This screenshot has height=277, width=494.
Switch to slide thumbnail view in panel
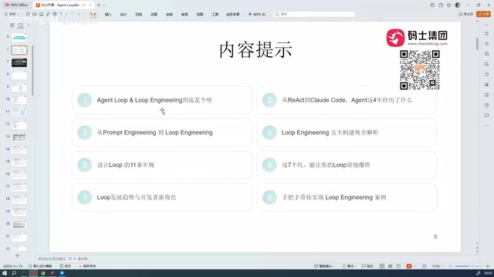tap(21, 25)
